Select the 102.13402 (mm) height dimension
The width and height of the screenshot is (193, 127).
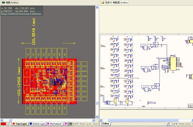coord(19,81)
